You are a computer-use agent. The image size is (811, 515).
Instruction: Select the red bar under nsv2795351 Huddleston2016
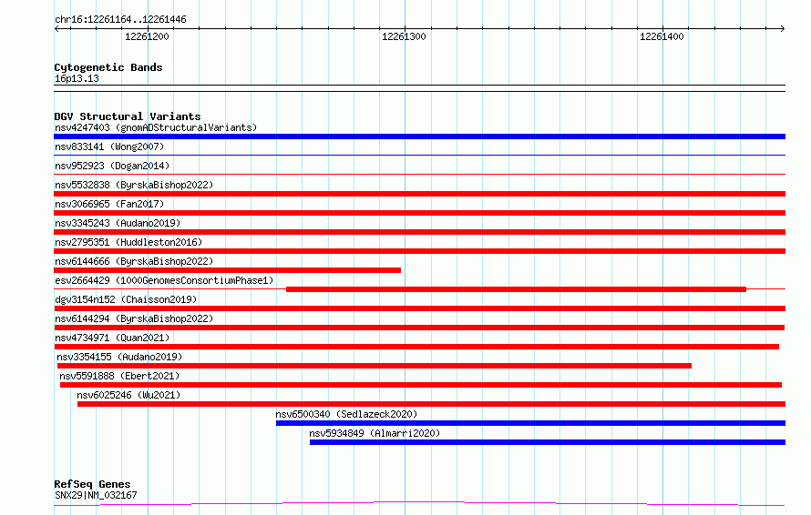pyautogui.click(x=419, y=251)
